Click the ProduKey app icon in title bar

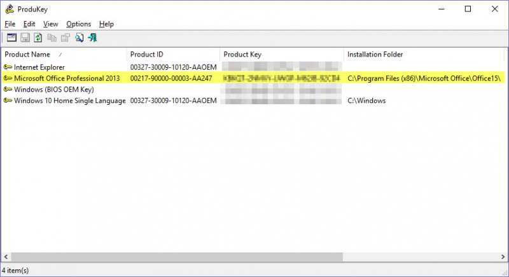[10, 9]
